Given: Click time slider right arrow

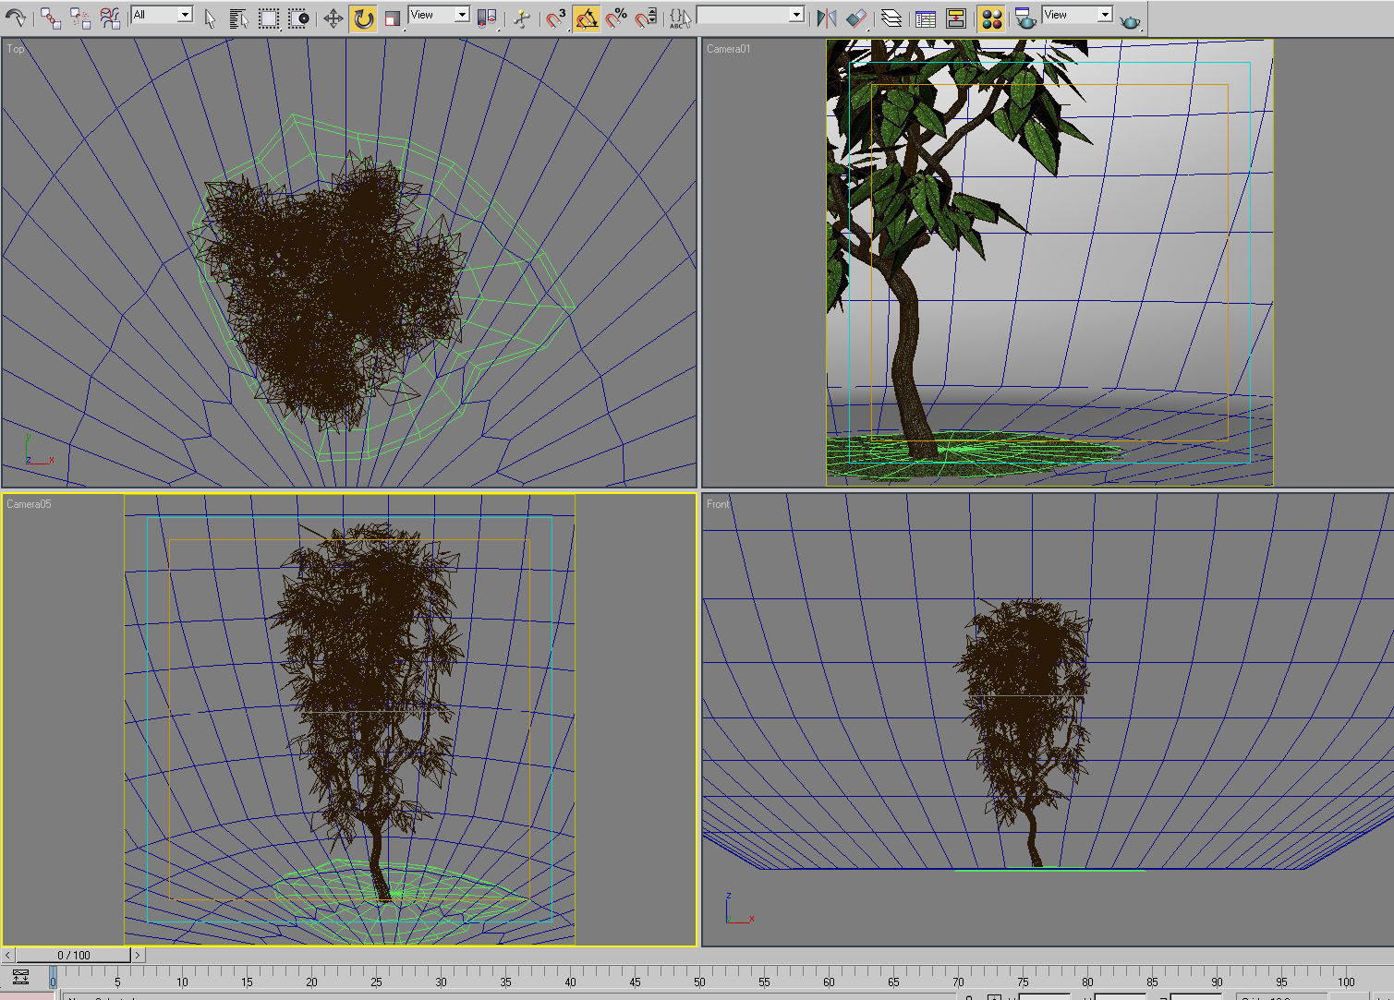Looking at the screenshot, I should pos(138,956).
